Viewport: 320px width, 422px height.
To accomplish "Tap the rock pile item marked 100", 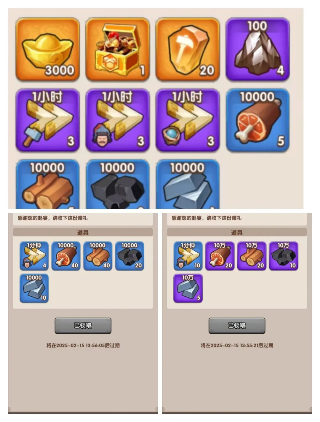I will [257, 49].
